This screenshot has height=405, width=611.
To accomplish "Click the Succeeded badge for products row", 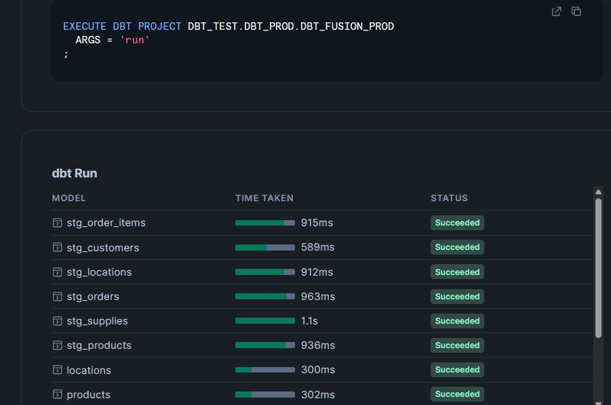I will 457,394.
